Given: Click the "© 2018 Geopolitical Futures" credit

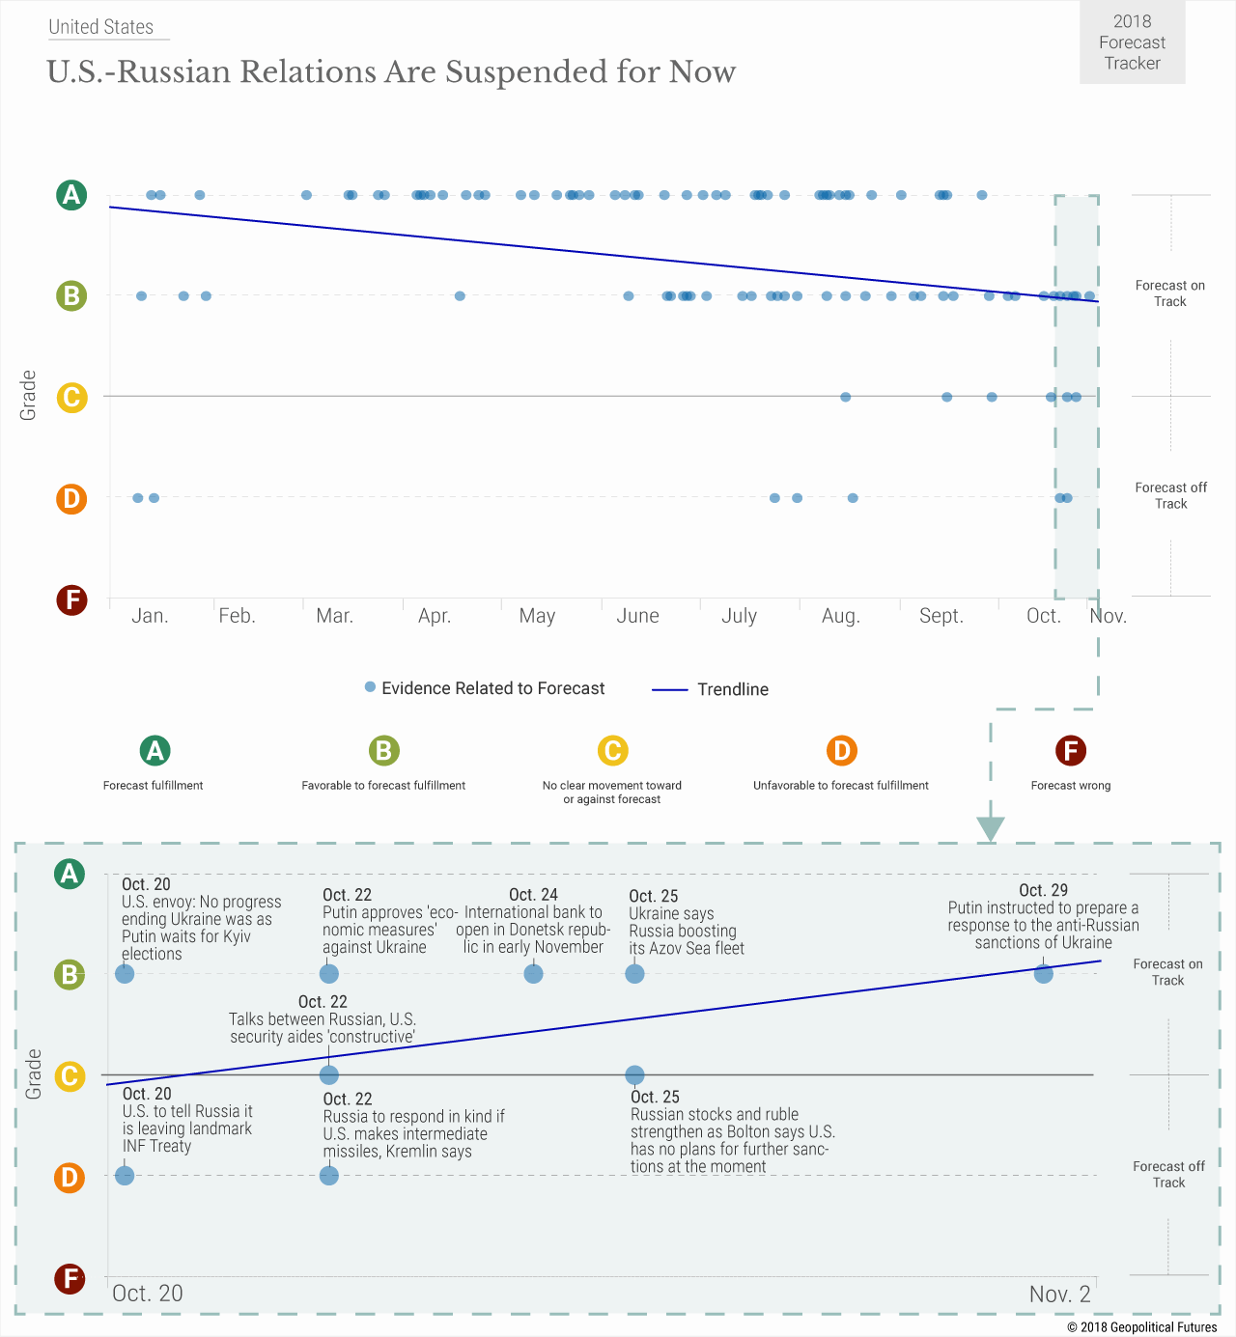Looking at the screenshot, I should (1142, 1327).
